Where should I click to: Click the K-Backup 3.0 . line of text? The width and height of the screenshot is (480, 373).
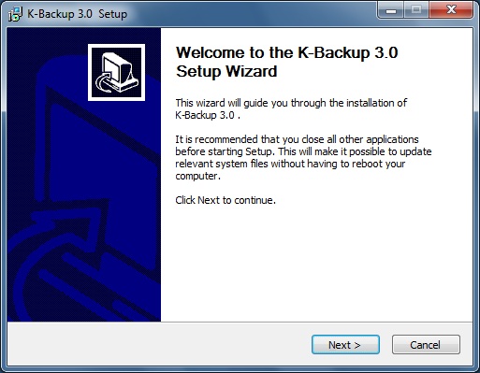click(x=208, y=115)
